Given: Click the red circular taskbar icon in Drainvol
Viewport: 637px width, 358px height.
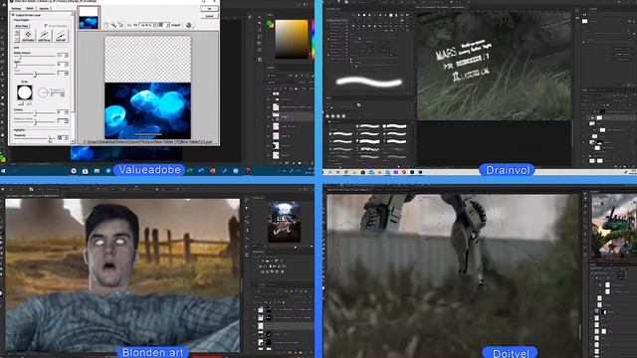Looking at the screenshot, I should [404, 172].
